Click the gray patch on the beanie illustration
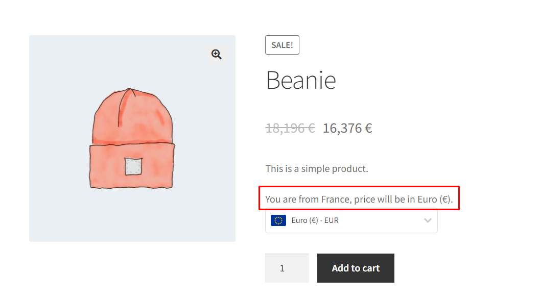 tap(133, 166)
